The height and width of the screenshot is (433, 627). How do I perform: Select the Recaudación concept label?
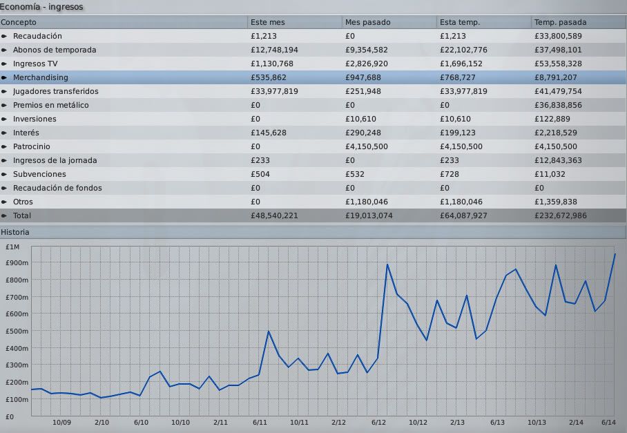(x=37, y=36)
